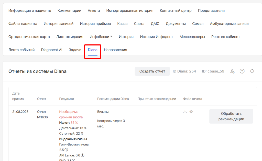
Task: Open the help question mark icon
Action: point(242,71)
